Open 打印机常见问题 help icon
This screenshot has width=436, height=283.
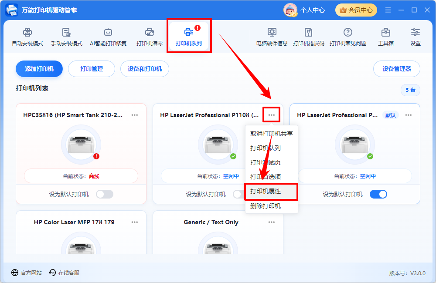pos(347,37)
